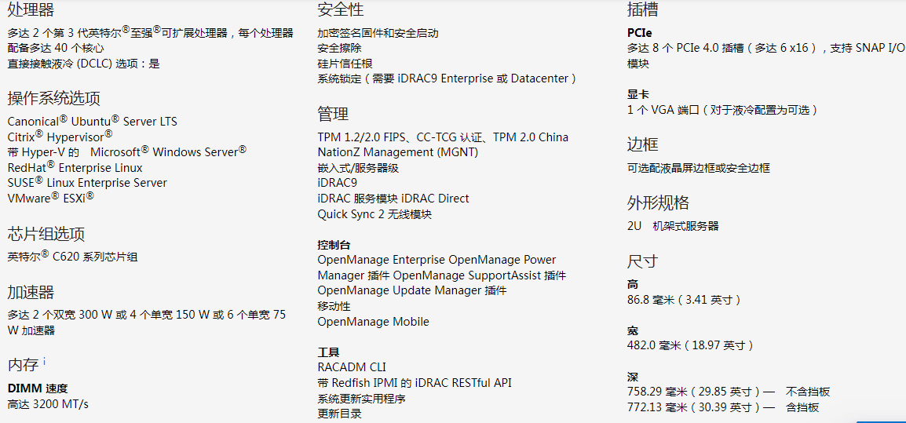Viewport: 906px width, 423px height.
Task: Click the 安全性 section heading
Action: (341, 10)
